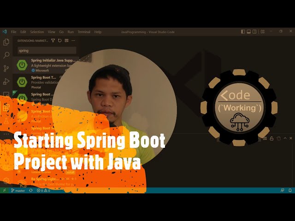Open errors and warnings count
This screenshot has width=295, height=221.
pyautogui.click(x=43, y=191)
